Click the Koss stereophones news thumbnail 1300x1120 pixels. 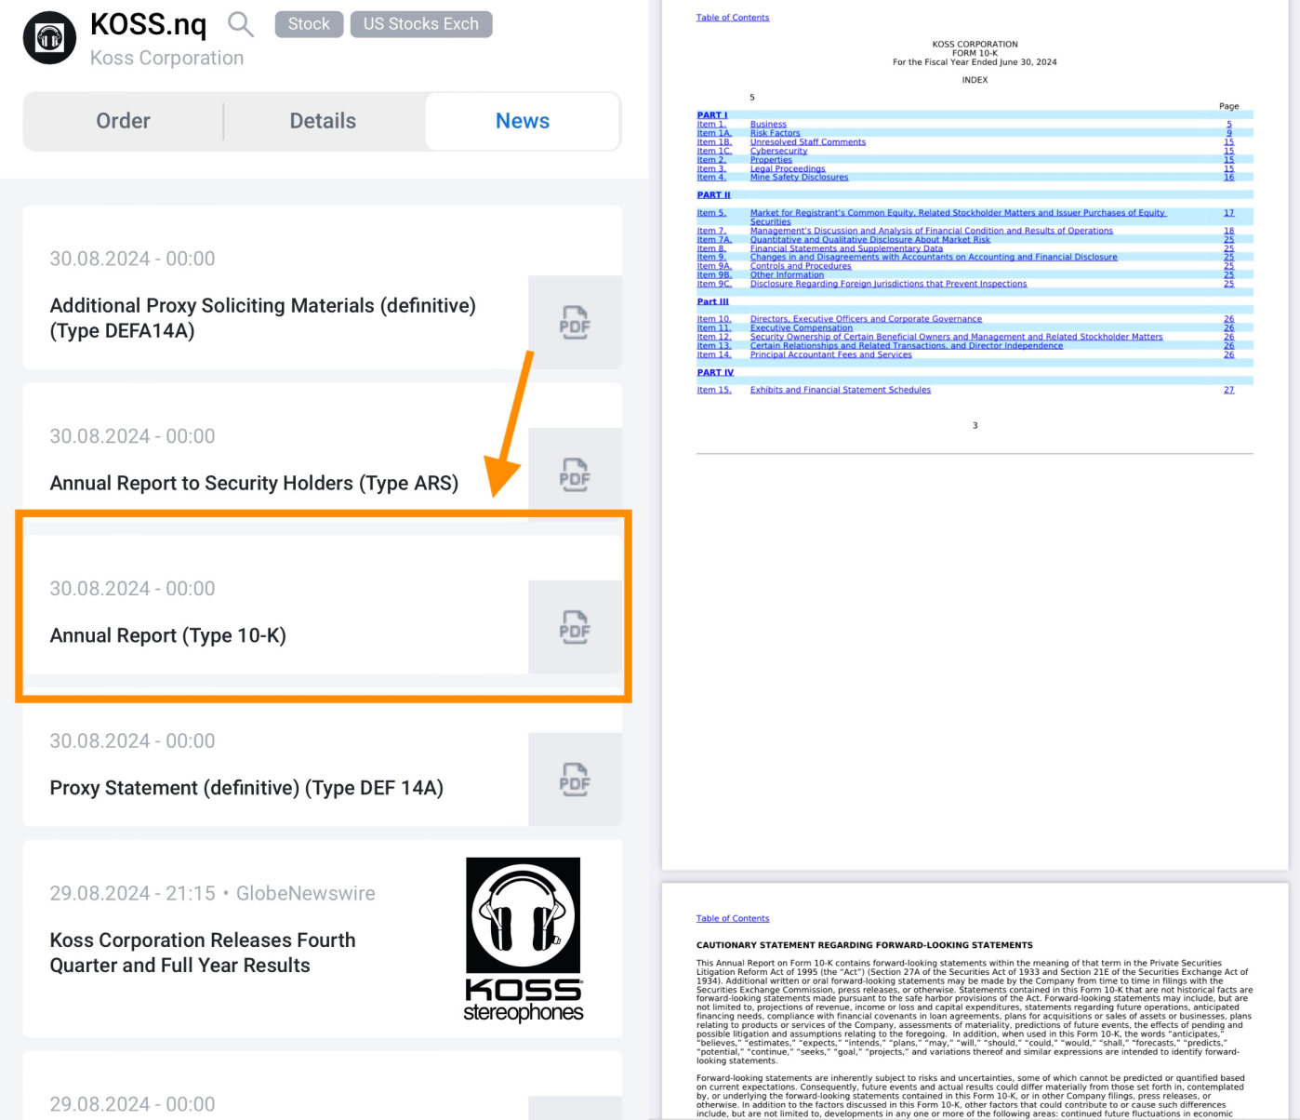click(523, 940)
